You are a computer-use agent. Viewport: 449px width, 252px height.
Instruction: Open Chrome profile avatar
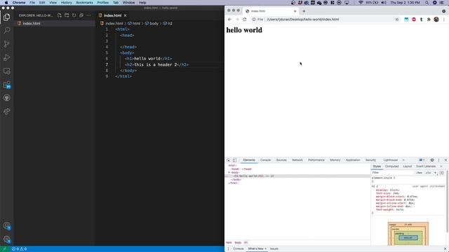[x=436, y=20]
